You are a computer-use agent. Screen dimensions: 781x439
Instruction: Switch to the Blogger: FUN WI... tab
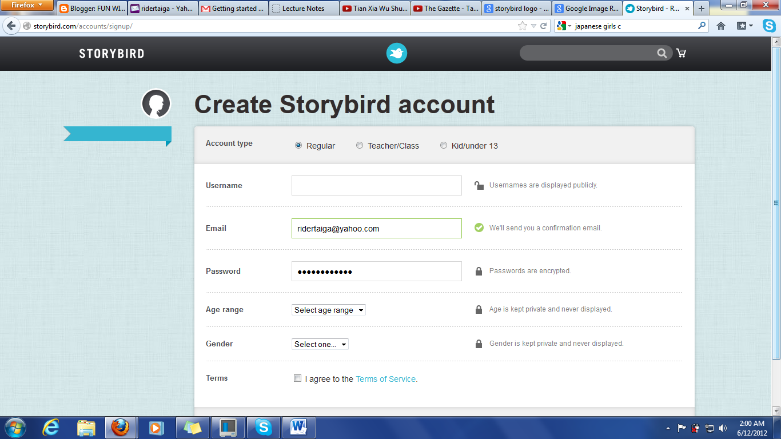92,9
